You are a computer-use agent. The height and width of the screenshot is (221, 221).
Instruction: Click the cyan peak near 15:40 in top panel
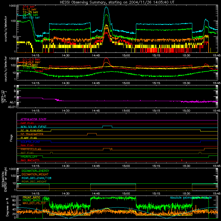tap(206, 19)
